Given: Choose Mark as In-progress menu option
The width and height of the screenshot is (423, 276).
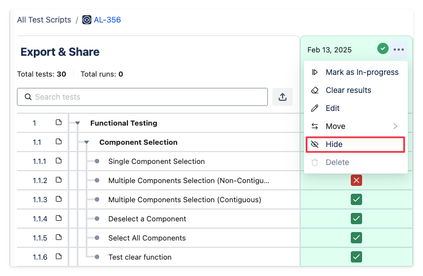Looking at the screenshot, I should [362, 72].
